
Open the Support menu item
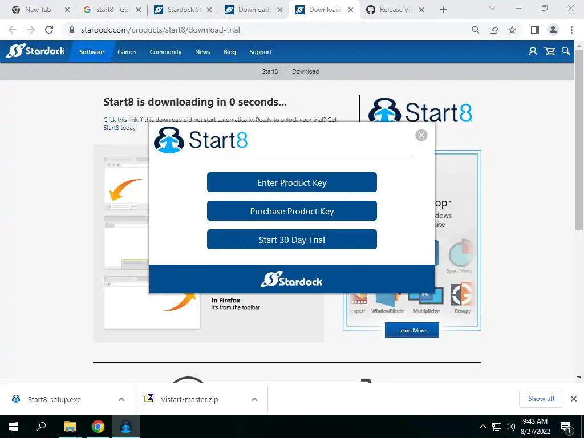pyautogui.click(x=260, y=52)
